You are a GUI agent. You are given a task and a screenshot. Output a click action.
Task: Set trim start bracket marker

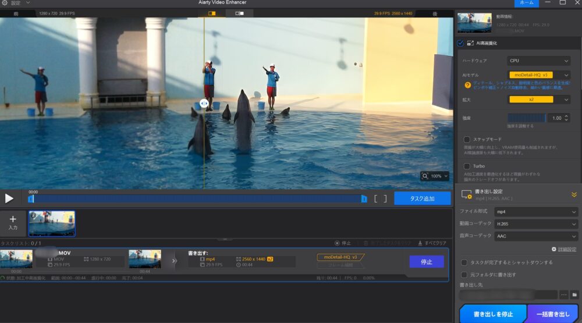click(377, 198)
